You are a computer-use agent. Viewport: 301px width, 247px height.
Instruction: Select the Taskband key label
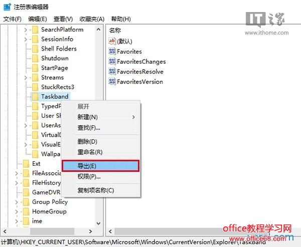(55, 97)
